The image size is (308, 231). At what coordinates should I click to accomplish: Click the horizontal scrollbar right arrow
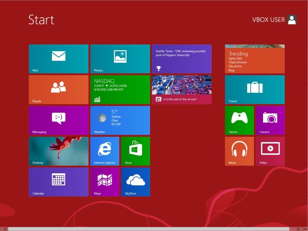point(298,229)
